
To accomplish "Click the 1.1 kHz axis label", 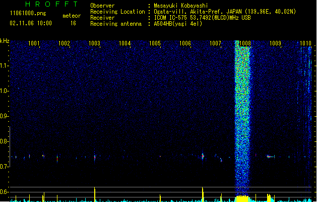I will [x=4, y=66].
